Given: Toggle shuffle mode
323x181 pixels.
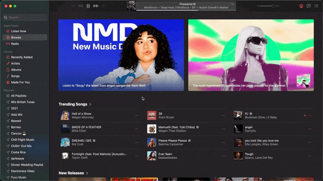Looking at the screenshot, I should 73,6.
